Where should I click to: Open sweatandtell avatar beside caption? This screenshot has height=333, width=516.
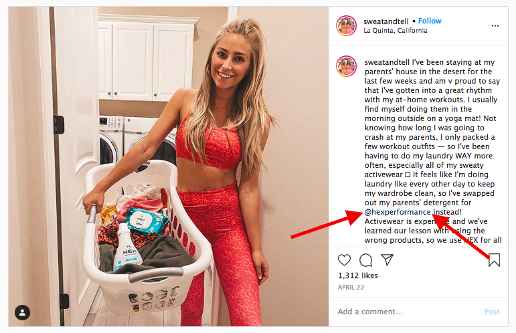point(346,66)
